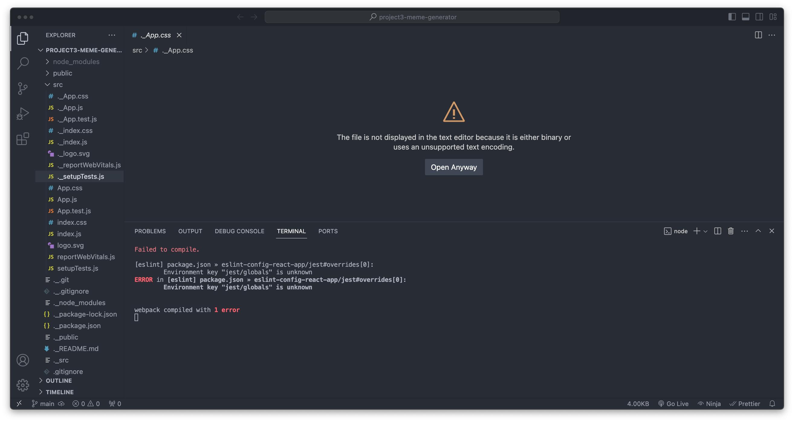Click the Open Anyway button

click(x=454, y=167)
